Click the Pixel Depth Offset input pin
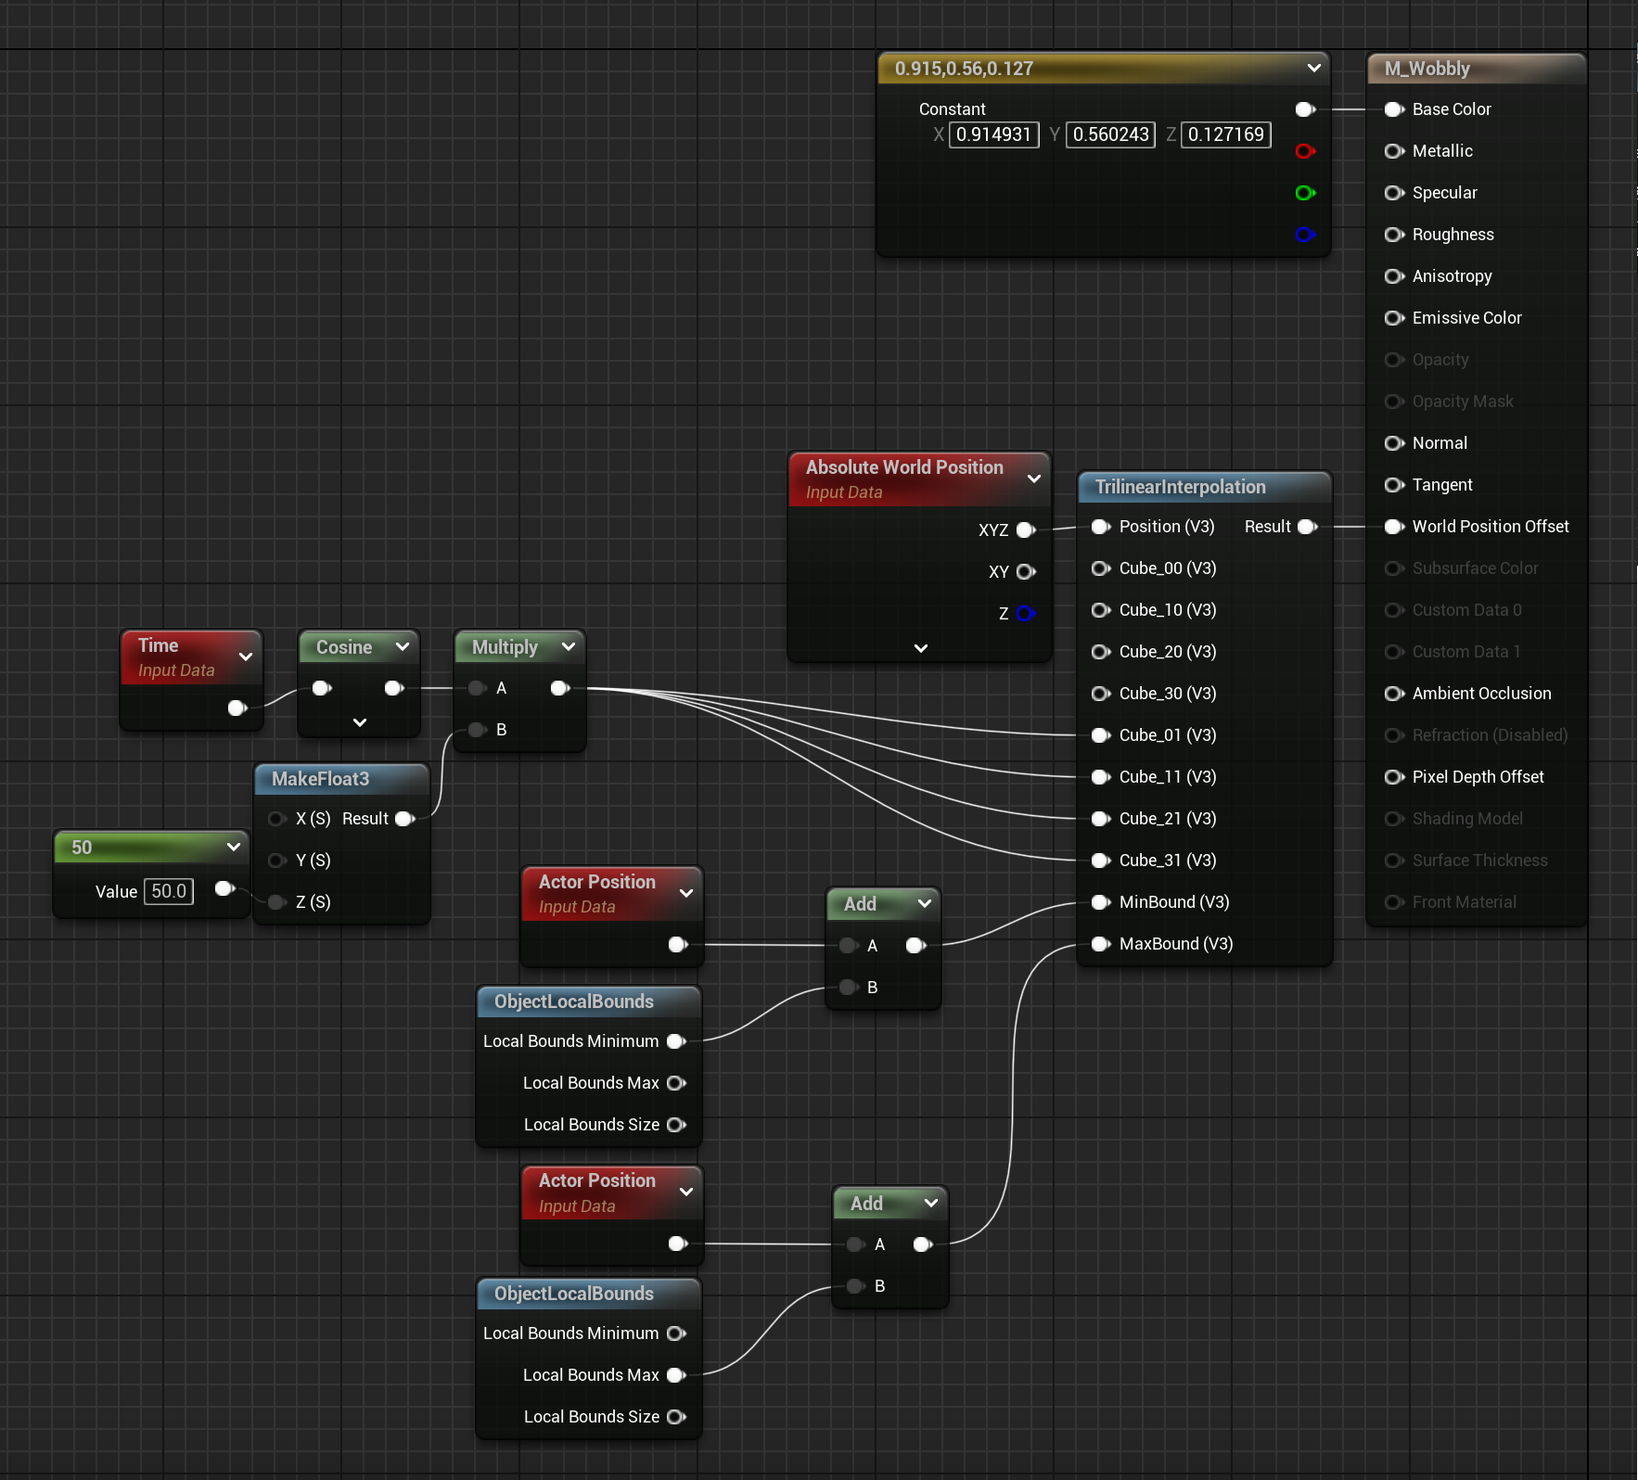The width and height of the screenshot is (1638, 1480). coord(1394,777)
